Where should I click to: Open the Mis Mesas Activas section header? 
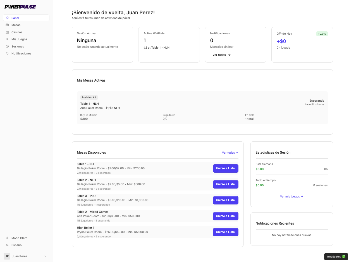pos(91,80)
